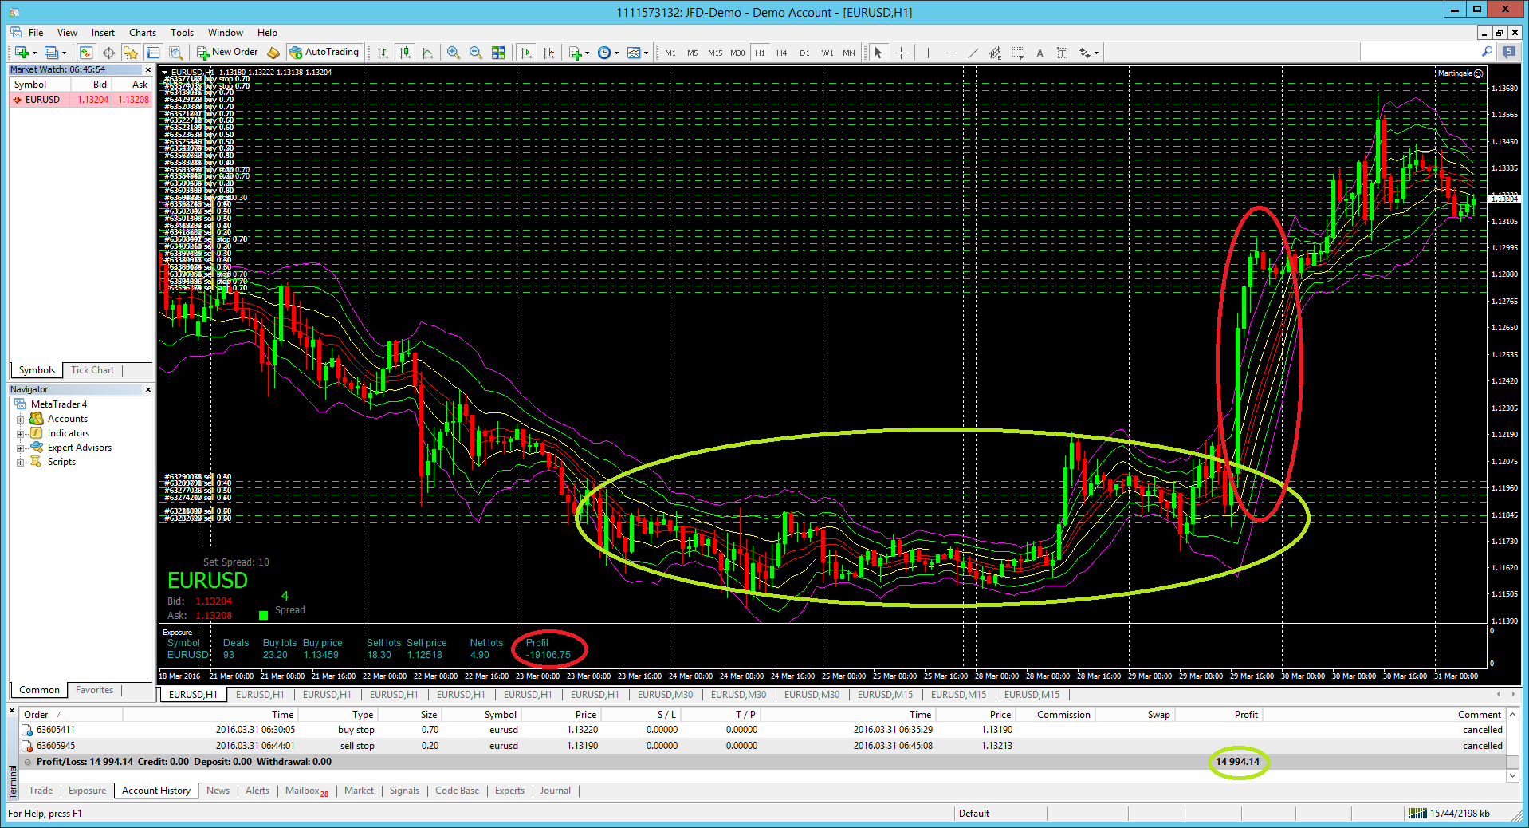Viewport: 1529px width, 828px height.
Task: Open the Charts menu
Action: tap(142, 33)
